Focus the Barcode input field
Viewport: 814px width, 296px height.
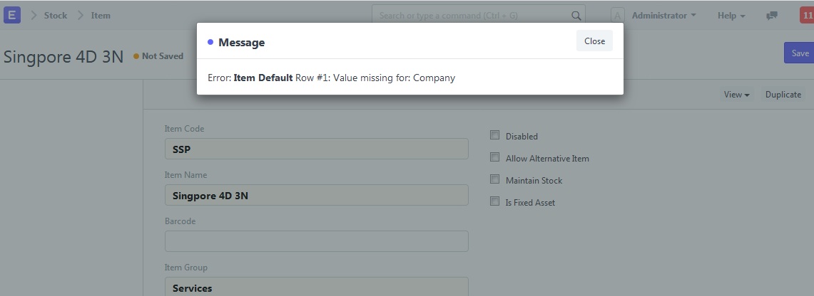317,242
